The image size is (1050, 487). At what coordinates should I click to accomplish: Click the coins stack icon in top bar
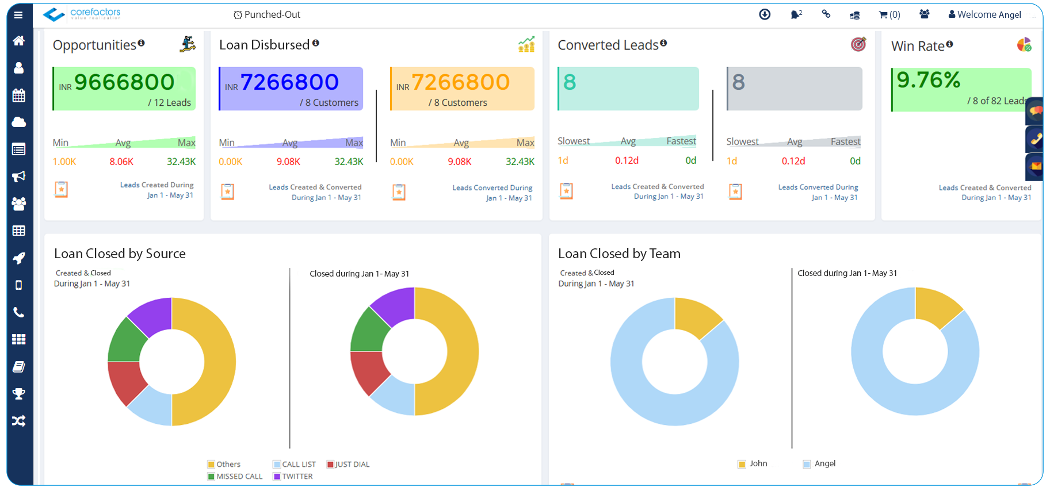point(855,15)
